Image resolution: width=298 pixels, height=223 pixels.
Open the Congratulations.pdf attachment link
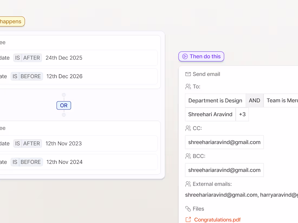(x=217, y=219)
